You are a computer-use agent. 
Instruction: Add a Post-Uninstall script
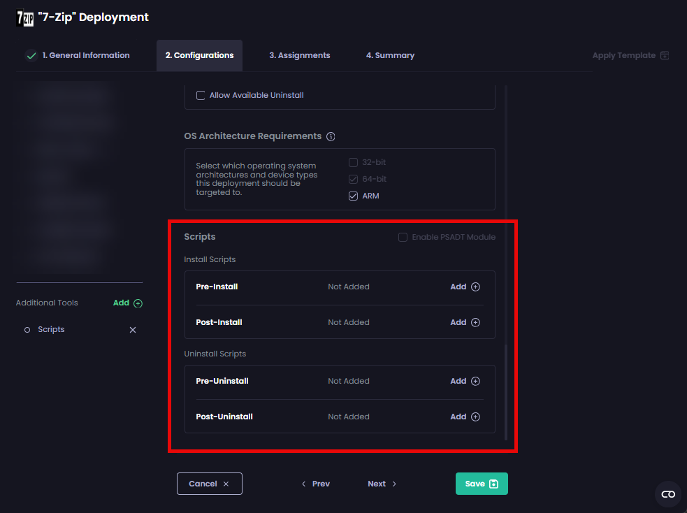(464, 417)
